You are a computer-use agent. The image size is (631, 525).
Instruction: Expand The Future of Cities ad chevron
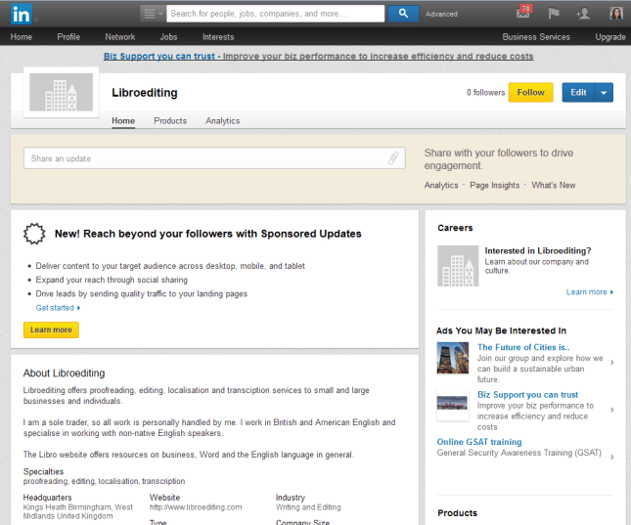(611, 363)
